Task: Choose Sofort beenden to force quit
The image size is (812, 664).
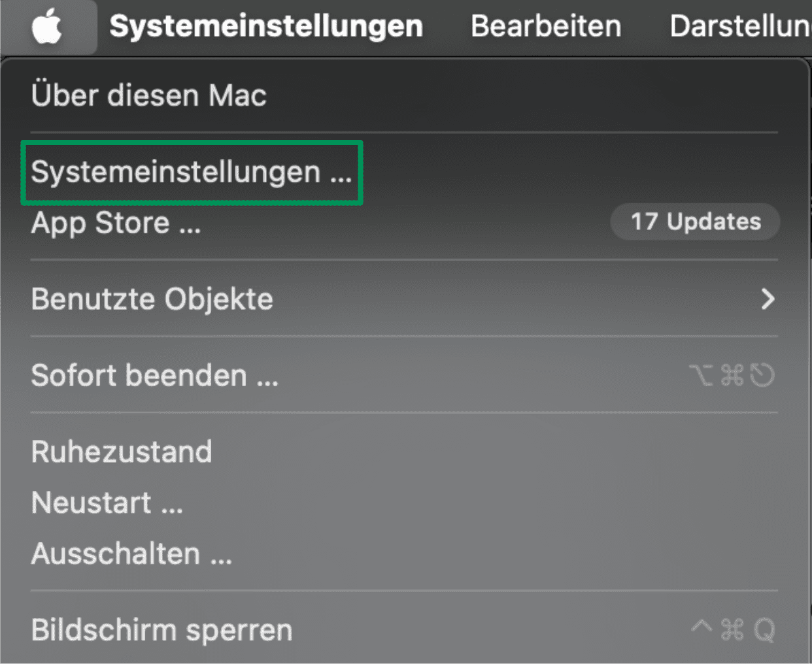Action: 154,375
